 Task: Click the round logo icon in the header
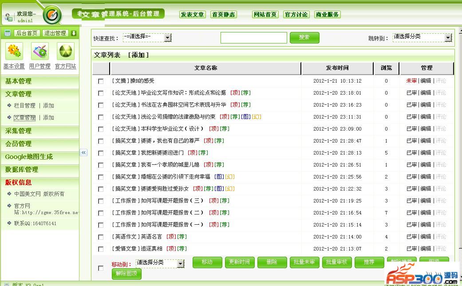[52, 15]
